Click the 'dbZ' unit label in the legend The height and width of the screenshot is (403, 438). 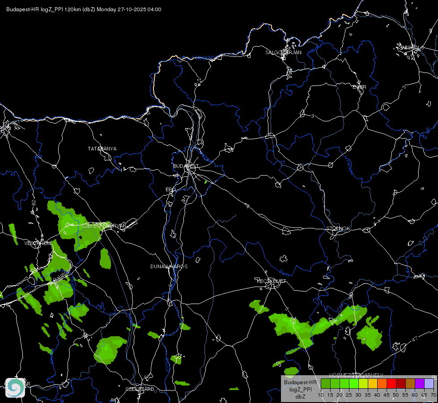[x=300, y=397]
